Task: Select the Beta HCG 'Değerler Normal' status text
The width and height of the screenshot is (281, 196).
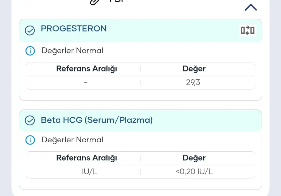Action: pos(72,140)
